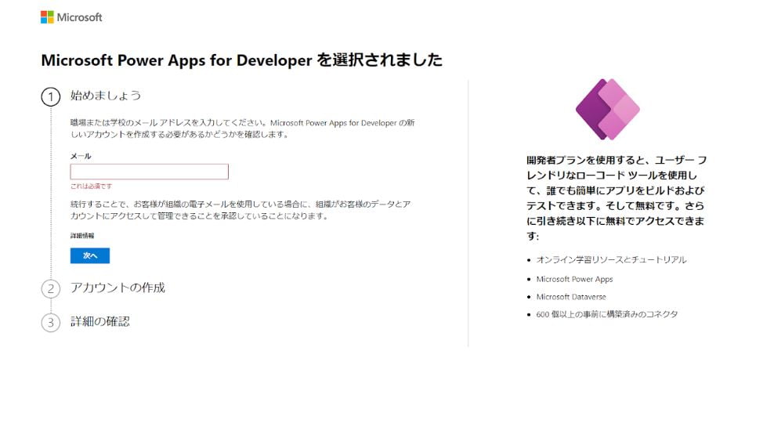The image size is (774, 427).
Task: Click the Microsoft Power Apps bullet item
Action: pyautogui.click(x=574, y=279)
